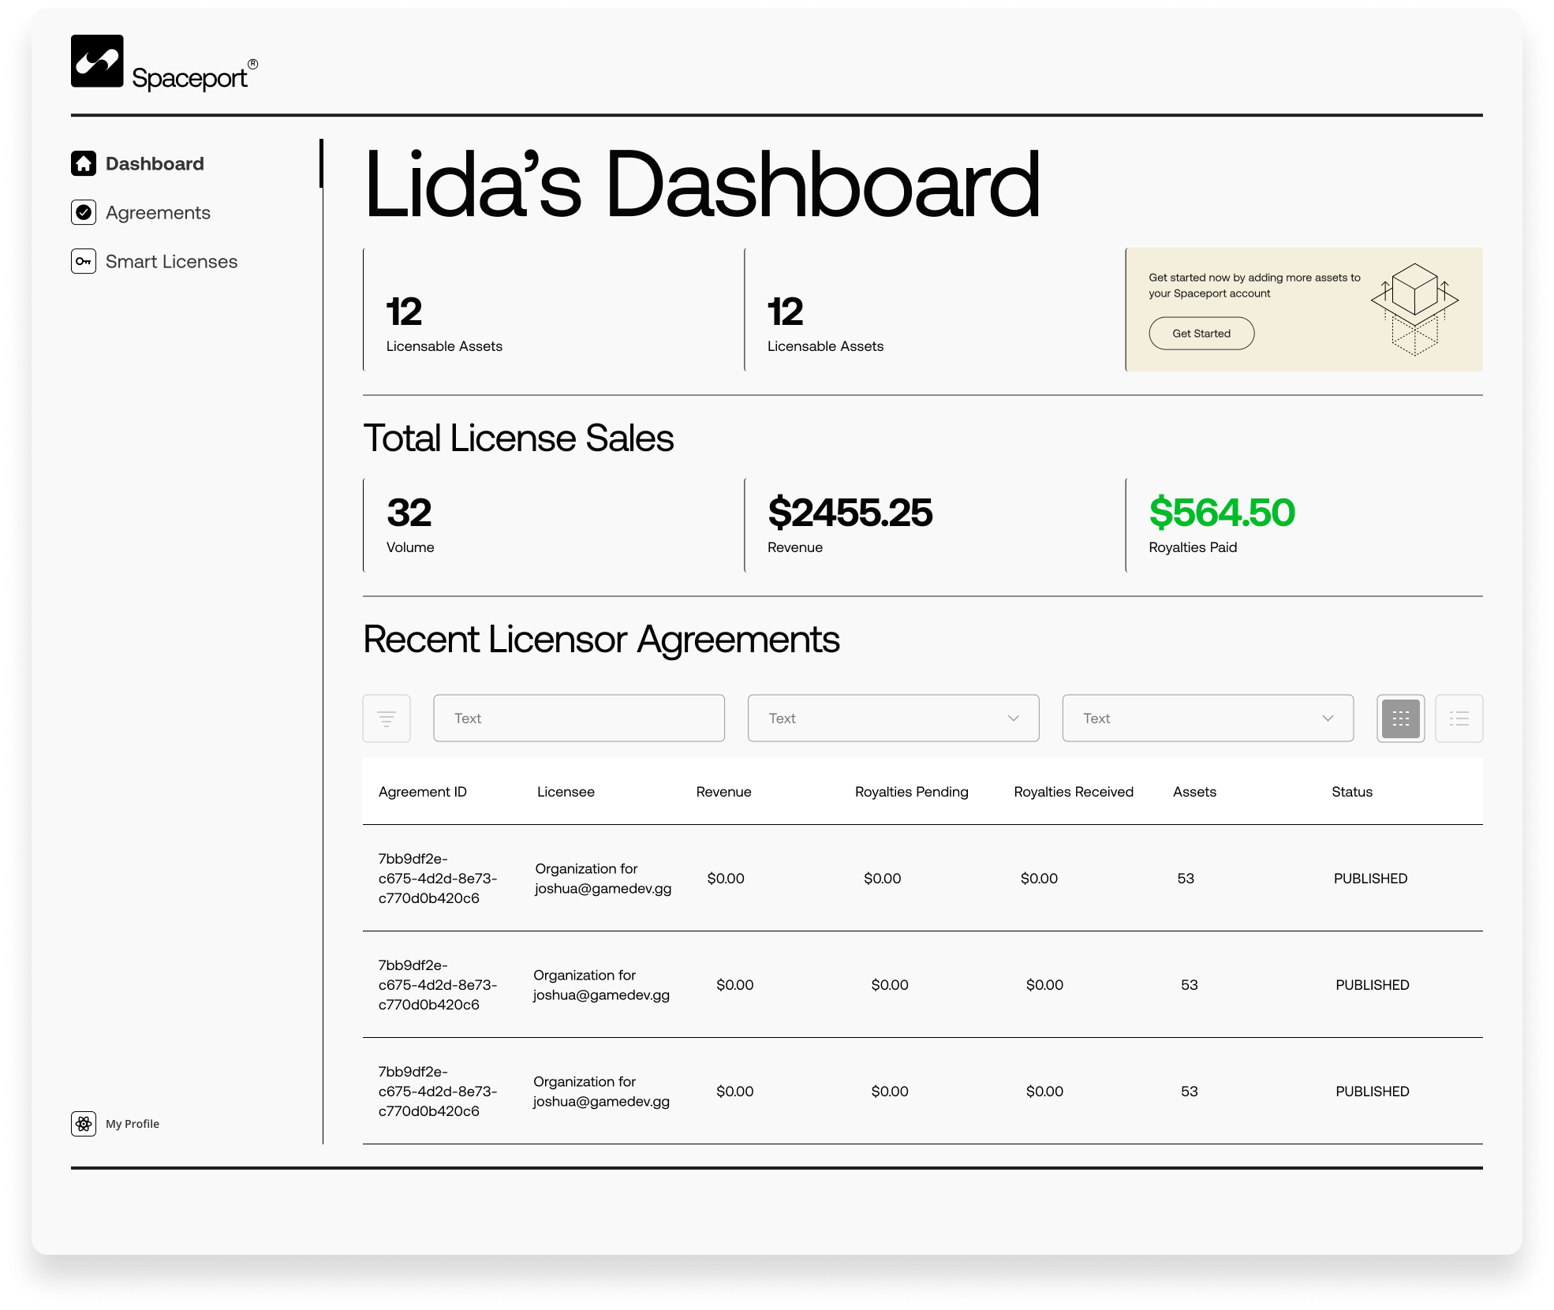Select the Dashboard home icon

click(x=84, y=163)
